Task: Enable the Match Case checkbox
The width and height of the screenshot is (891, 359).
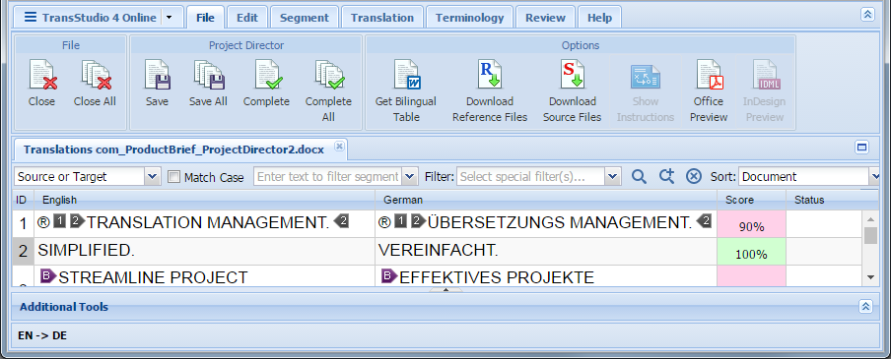Action: (174, 177)
